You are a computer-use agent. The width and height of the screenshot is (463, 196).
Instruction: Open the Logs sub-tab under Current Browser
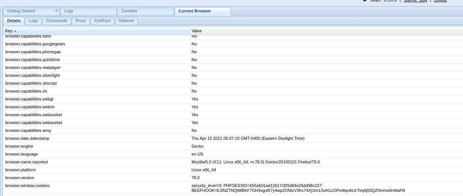click(x=33, y=21)
